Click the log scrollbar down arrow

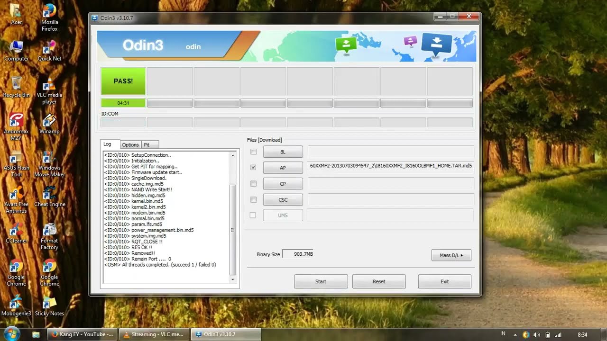(232, 279)
